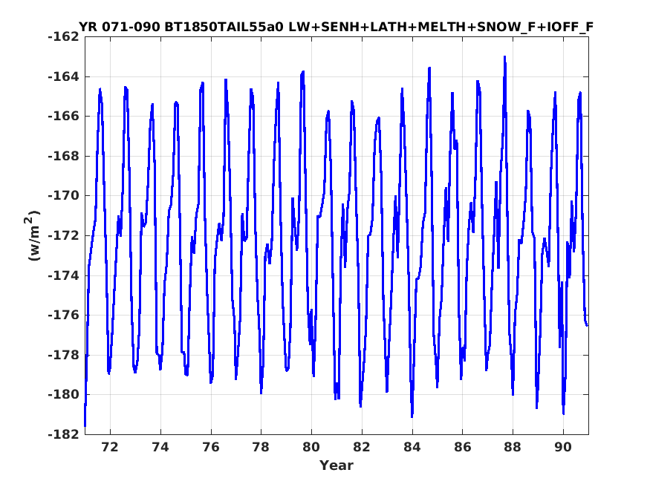This screenshot has width=650, height=487.
Task: Click the x-axis tick label 72
Action: [x=110, y=447]
